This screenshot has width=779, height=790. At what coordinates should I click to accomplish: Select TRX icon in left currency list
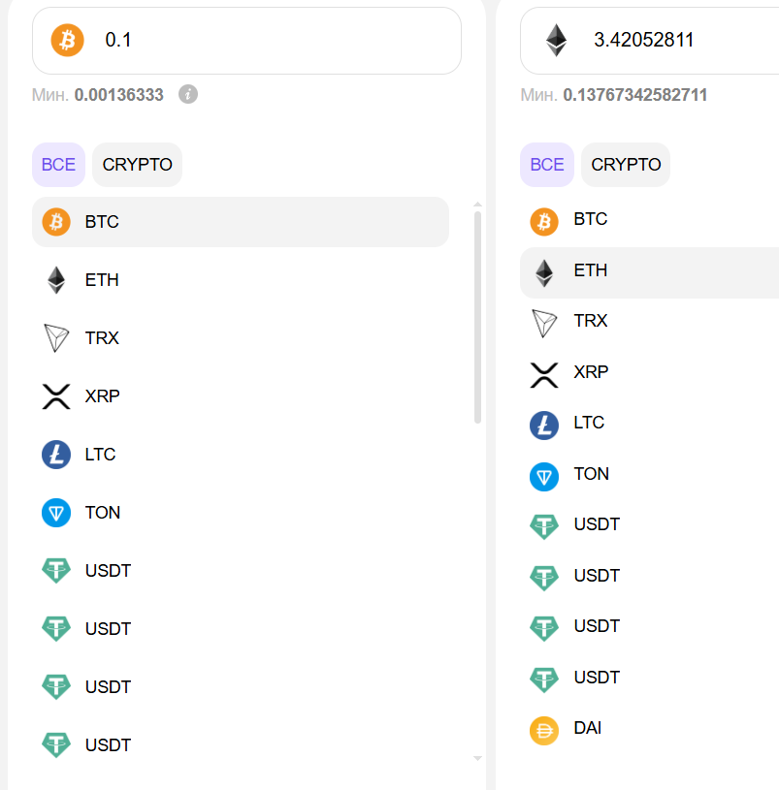(x=56, y=338)
